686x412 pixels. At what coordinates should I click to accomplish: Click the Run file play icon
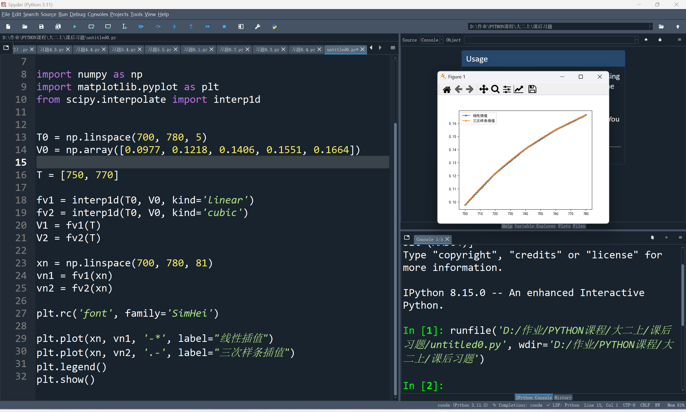tap(75, 27)
